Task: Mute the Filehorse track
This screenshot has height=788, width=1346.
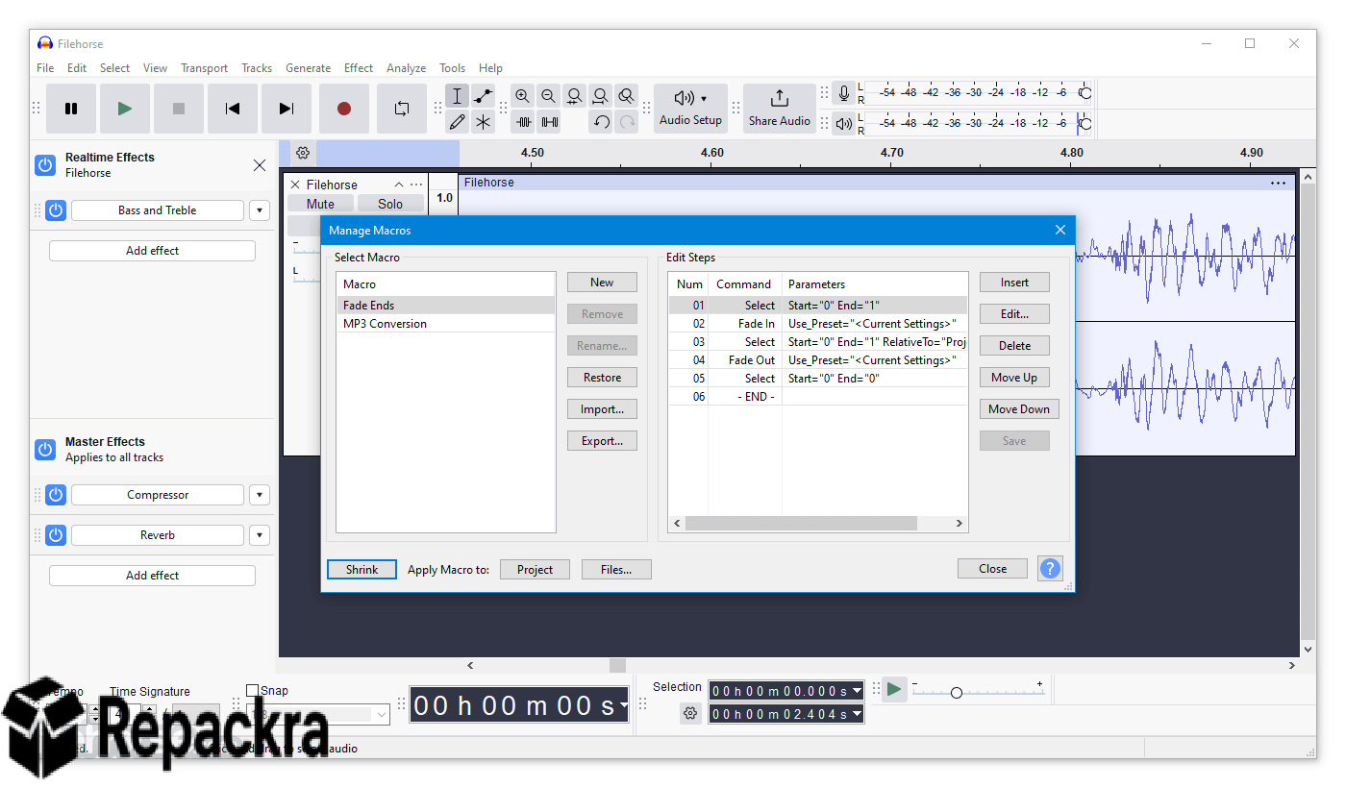Action: (x=320, y=204)
